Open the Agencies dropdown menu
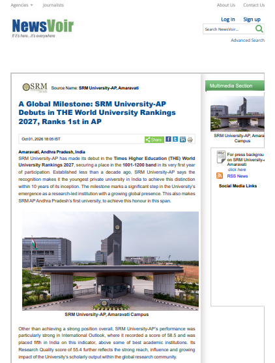275x363 pixels. [x=22, y=5]
